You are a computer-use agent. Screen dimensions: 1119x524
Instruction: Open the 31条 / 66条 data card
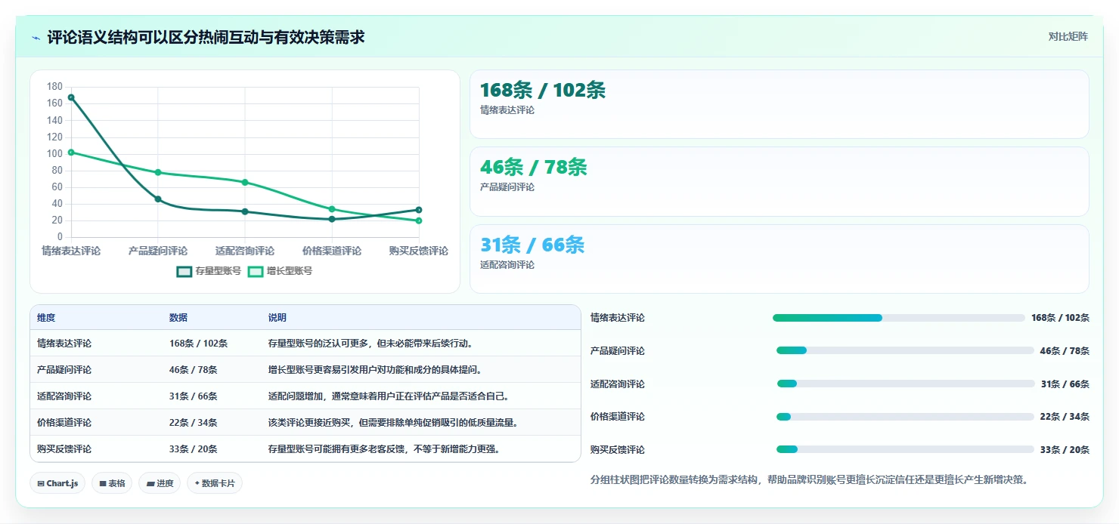(780, 259)
